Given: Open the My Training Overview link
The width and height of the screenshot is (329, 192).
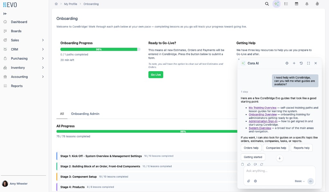Looking at the screenshot, I should (262, 108).
